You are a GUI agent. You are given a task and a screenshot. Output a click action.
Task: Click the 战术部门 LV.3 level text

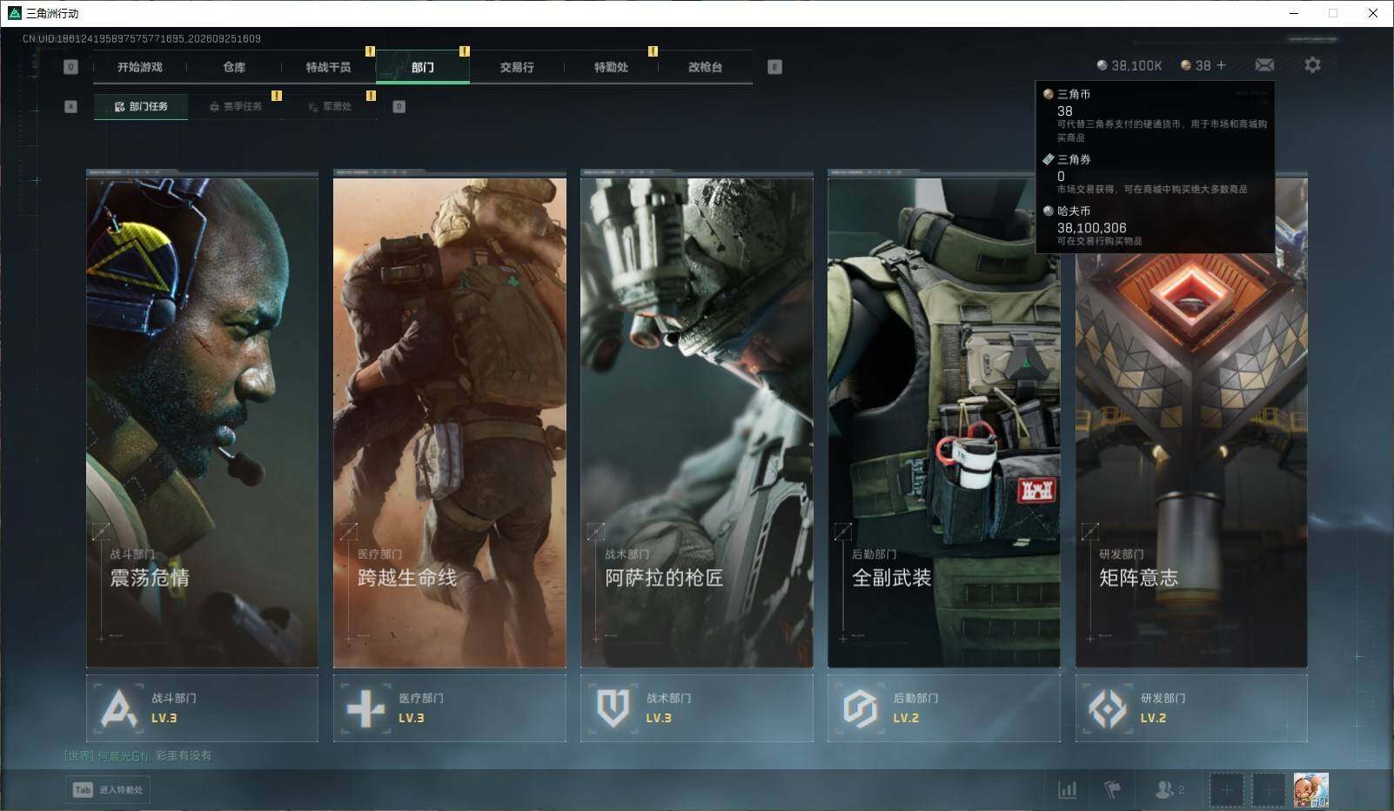point(658,718)
